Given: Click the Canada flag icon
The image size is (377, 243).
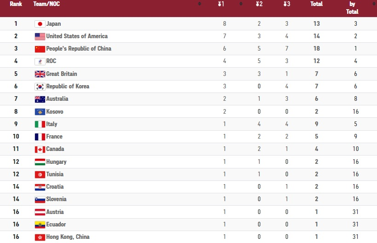Looking at the screenshot, I should tap(40, 149).
